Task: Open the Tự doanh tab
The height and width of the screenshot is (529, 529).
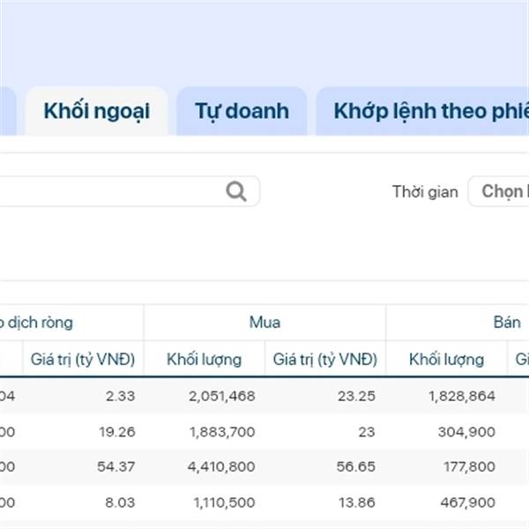Action: 242,111
